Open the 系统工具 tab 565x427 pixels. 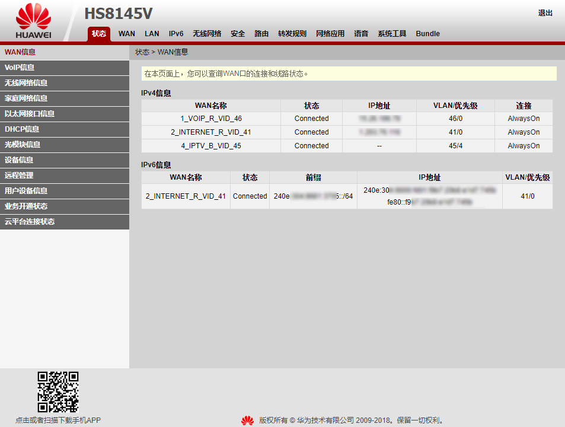392,34
